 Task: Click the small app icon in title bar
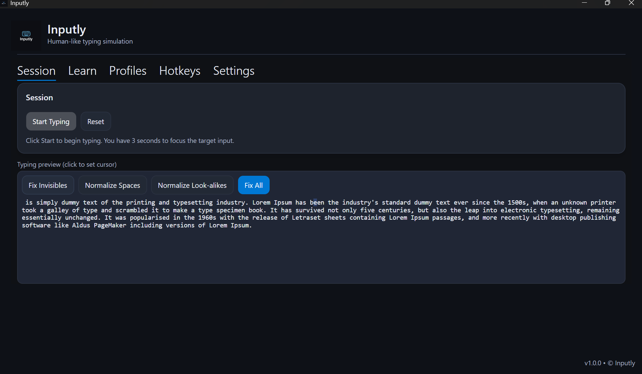4,3
